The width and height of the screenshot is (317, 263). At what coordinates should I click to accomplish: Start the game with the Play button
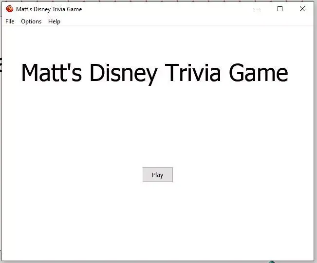158,175
